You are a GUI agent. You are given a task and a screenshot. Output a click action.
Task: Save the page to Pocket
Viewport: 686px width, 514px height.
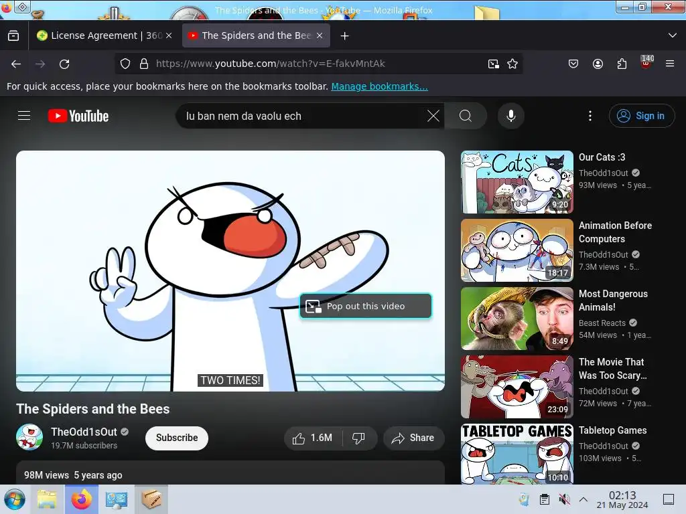[573, 64]
